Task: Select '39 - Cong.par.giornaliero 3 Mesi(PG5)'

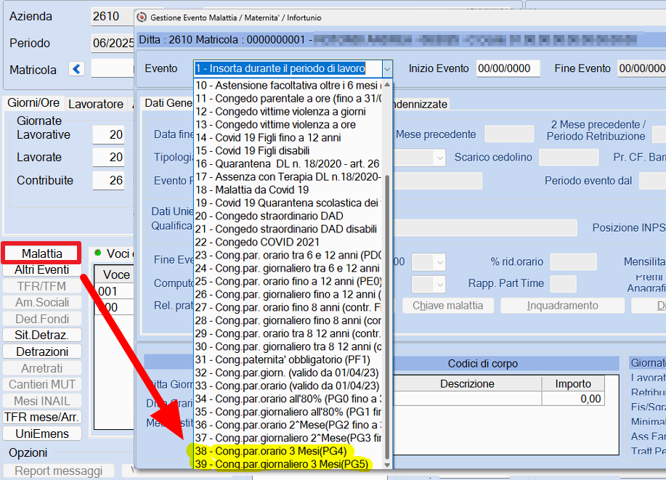Action: tap(288, 464)
